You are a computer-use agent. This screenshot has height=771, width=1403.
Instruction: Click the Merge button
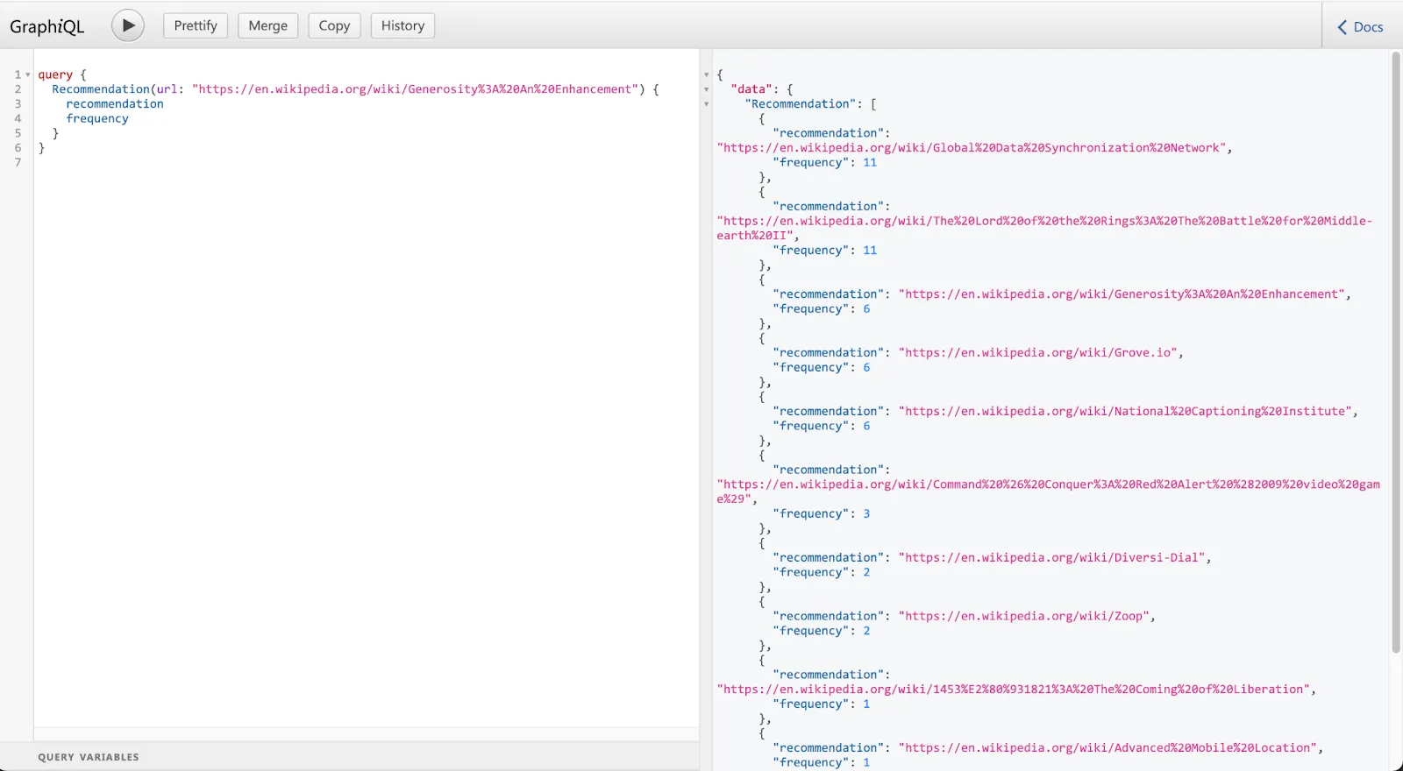268,25
